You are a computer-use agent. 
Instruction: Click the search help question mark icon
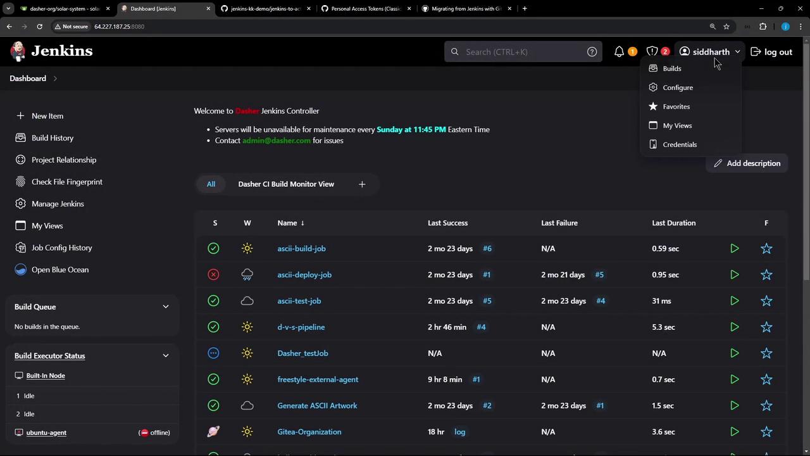click(592, 52)
